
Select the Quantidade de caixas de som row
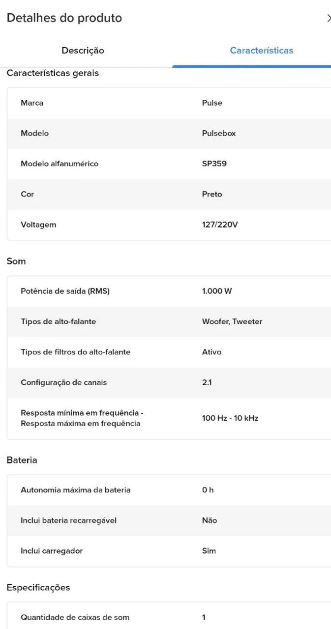coord(169,618)
